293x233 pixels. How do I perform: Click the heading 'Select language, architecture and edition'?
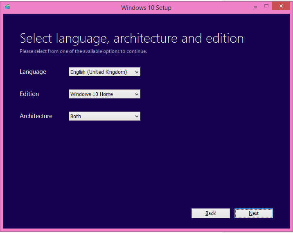(132, 39)
